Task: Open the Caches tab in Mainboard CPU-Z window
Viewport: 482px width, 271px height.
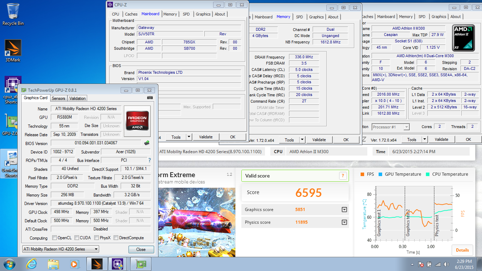Action: (x=131, y=14)
